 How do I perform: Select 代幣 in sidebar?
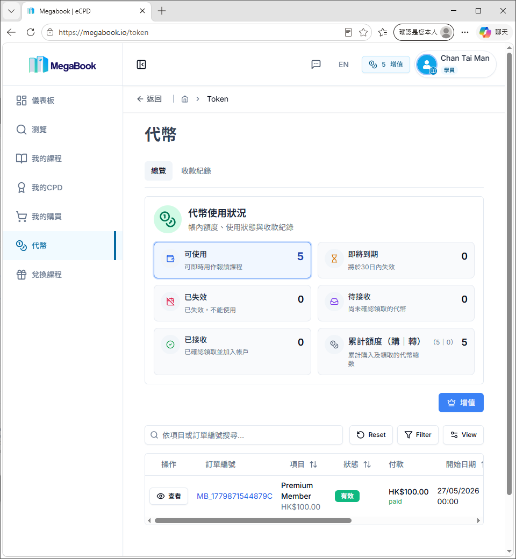pyautogui.click(x=62, y=246)
